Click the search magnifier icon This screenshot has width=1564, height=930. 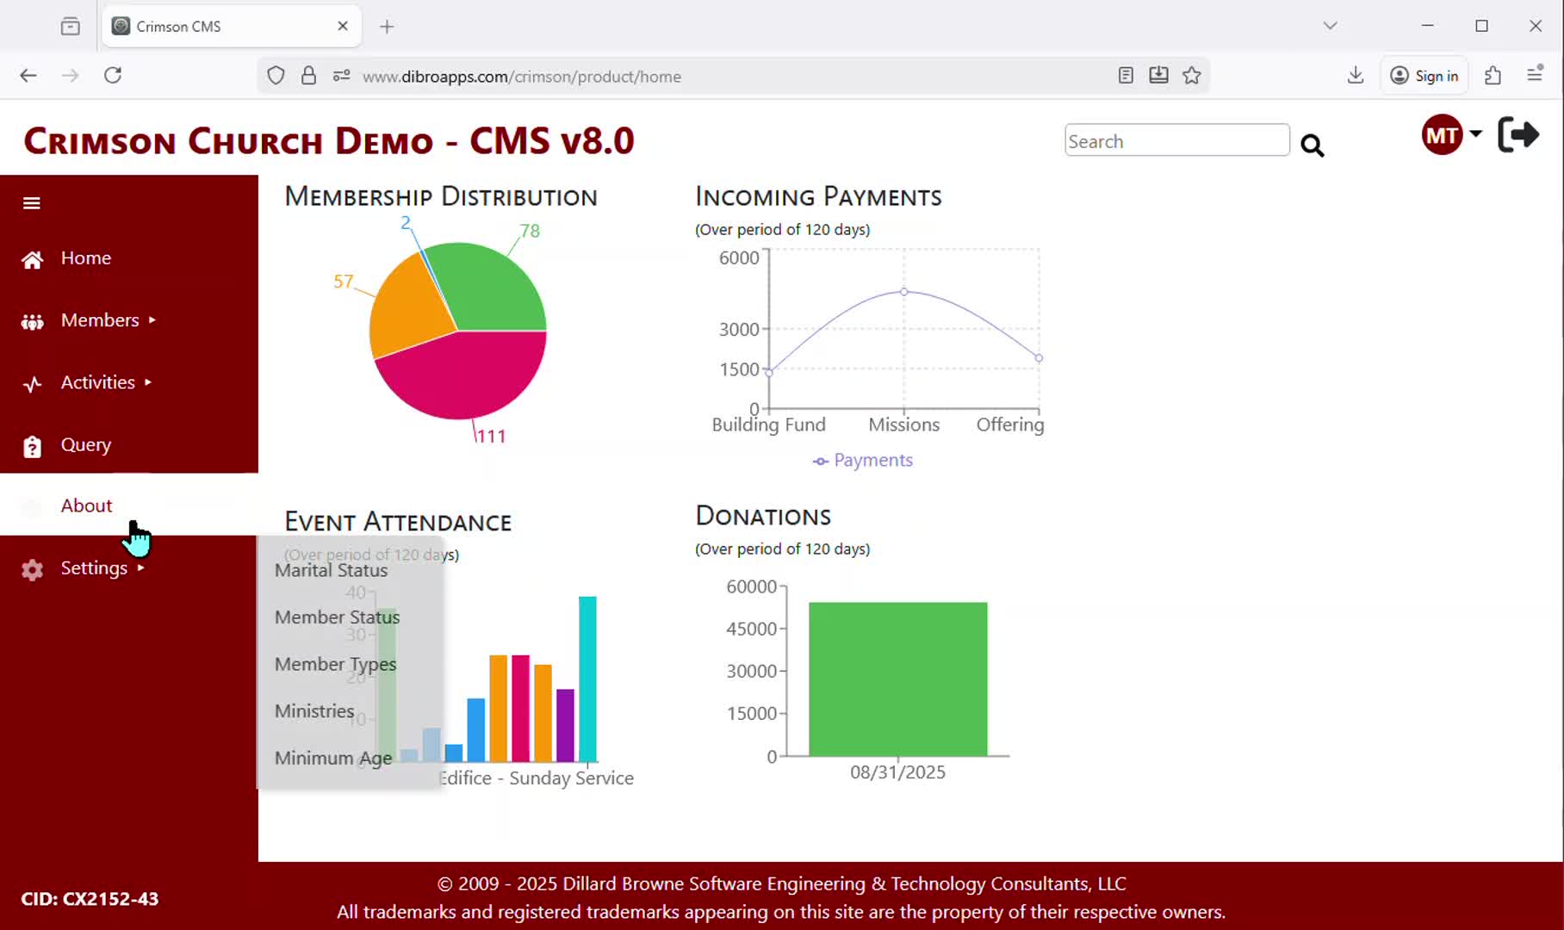coord(1312,146)
